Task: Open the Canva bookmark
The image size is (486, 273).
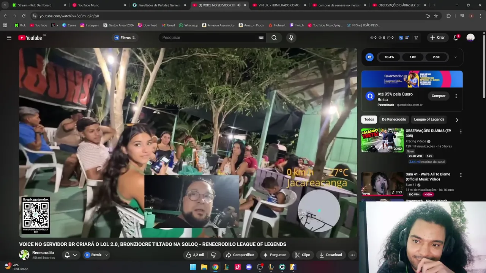Action: point(69,25)
